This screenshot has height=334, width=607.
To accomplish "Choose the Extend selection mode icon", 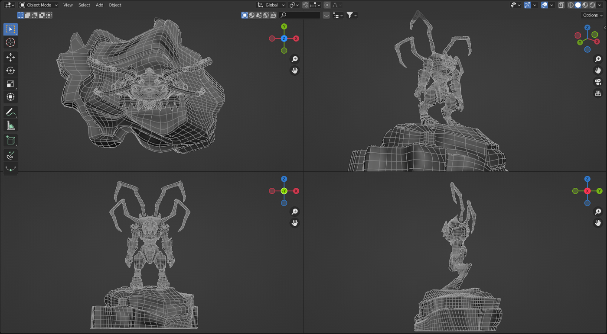I will 28,15.
